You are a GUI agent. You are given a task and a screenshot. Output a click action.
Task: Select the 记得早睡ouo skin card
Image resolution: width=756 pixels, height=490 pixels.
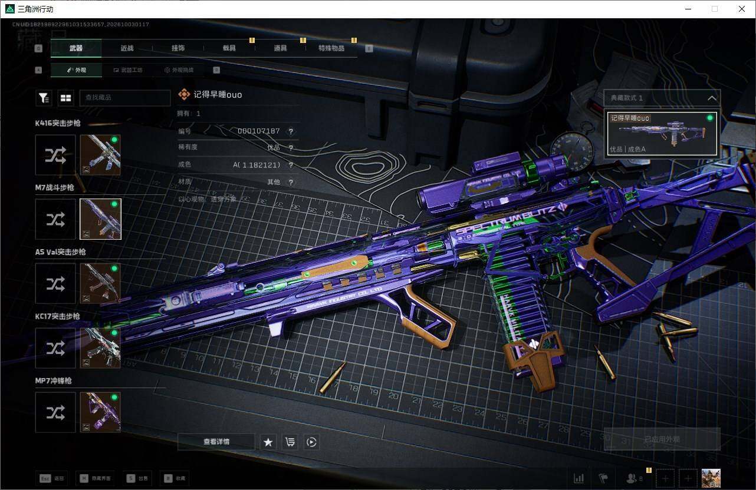click(662, 134)
